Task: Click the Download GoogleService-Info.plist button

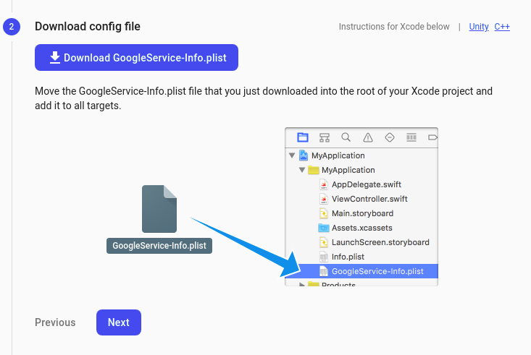Action: click(136, 57)
